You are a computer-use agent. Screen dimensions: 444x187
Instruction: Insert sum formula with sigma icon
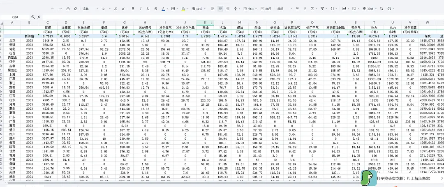(x=312, y=9)
